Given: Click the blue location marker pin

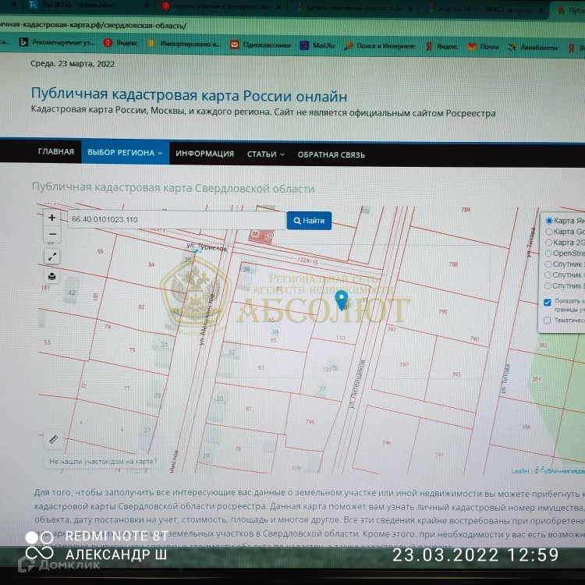Looking at the screenshot, I should coord(342,300).
